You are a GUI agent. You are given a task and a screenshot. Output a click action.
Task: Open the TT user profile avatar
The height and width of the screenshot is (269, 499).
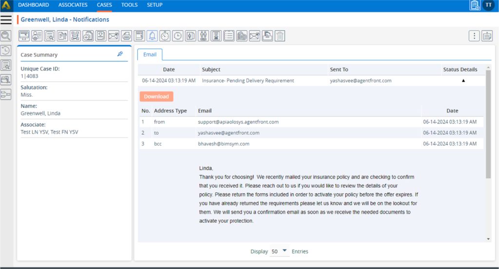[488, 5]
